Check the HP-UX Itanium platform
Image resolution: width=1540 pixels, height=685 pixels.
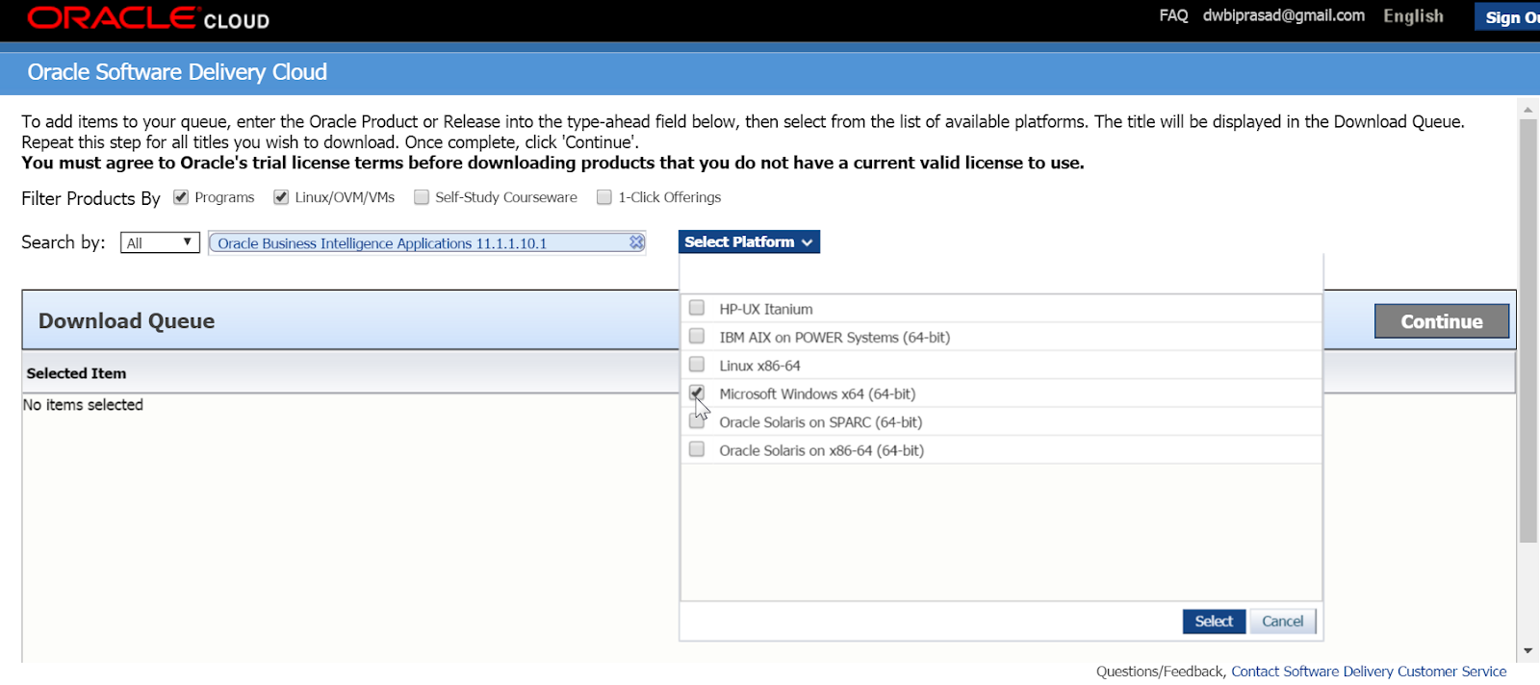coord(697,308)
